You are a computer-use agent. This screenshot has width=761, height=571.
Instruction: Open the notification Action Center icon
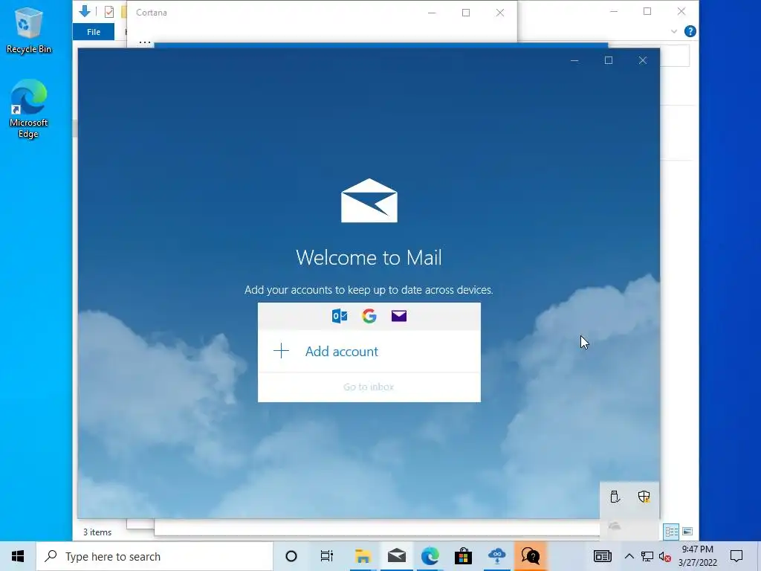(x=736, y=556)
